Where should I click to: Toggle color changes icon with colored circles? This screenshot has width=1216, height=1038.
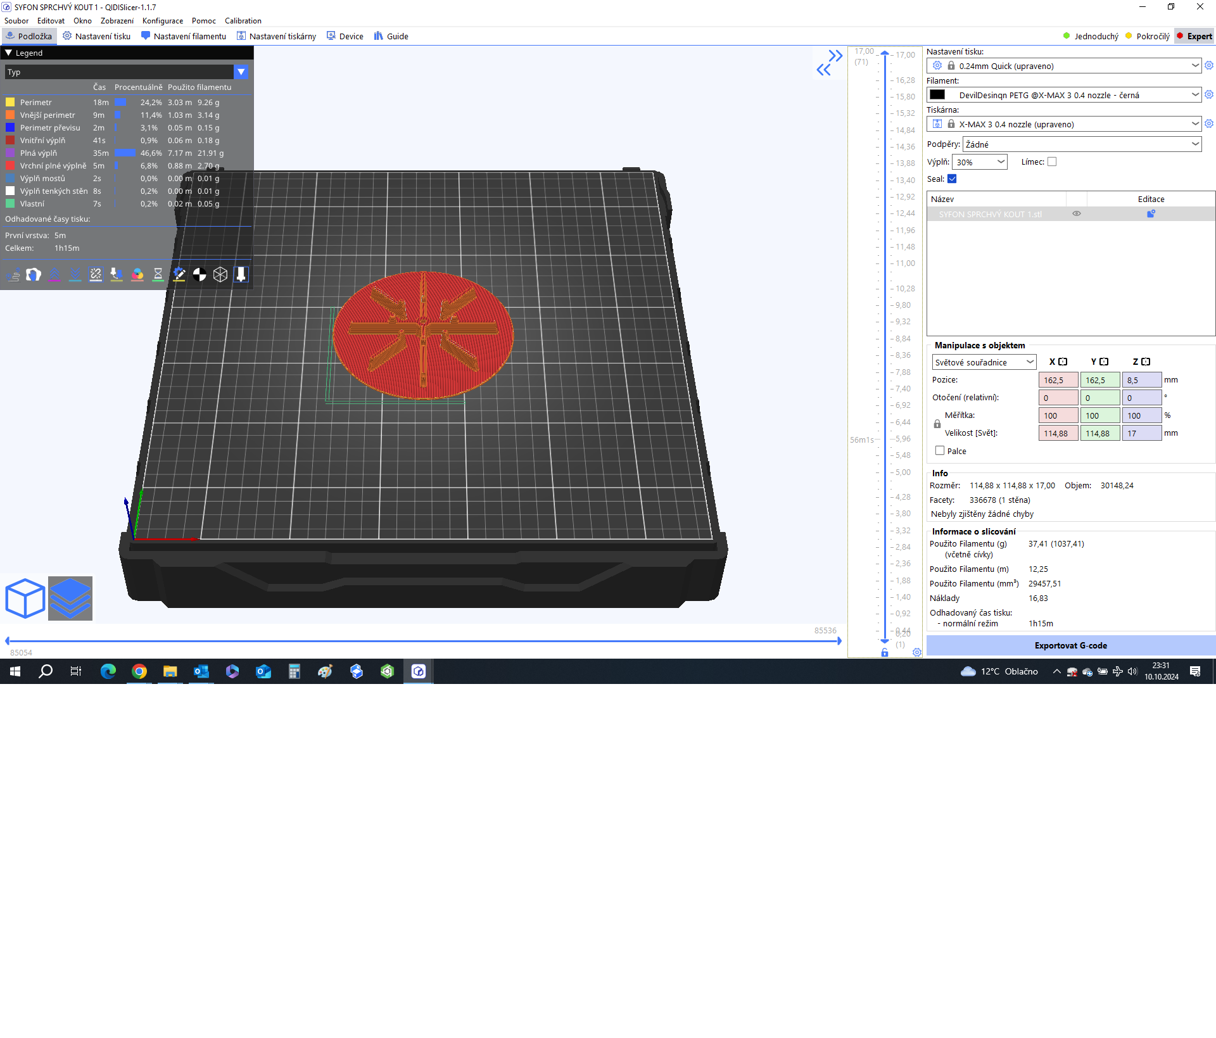pos(137,275)
